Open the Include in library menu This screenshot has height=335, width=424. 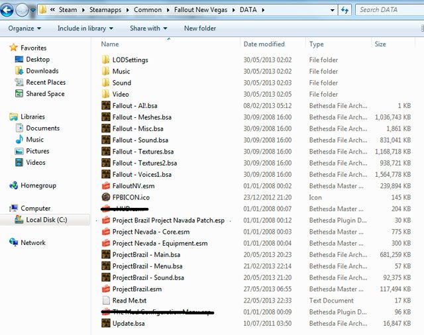[x=85, y=28]
